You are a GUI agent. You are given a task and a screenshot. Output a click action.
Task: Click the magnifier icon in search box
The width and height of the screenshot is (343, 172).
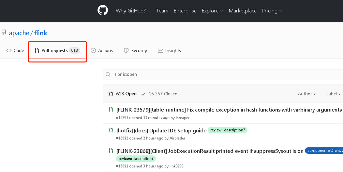point(108,74)
